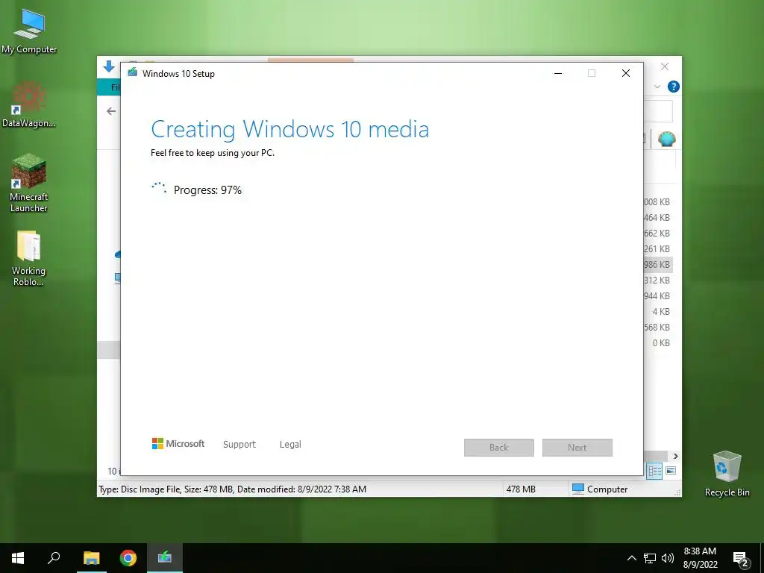
Task: Switch Explorer to large icons view
Action: (x=671, y=471)
